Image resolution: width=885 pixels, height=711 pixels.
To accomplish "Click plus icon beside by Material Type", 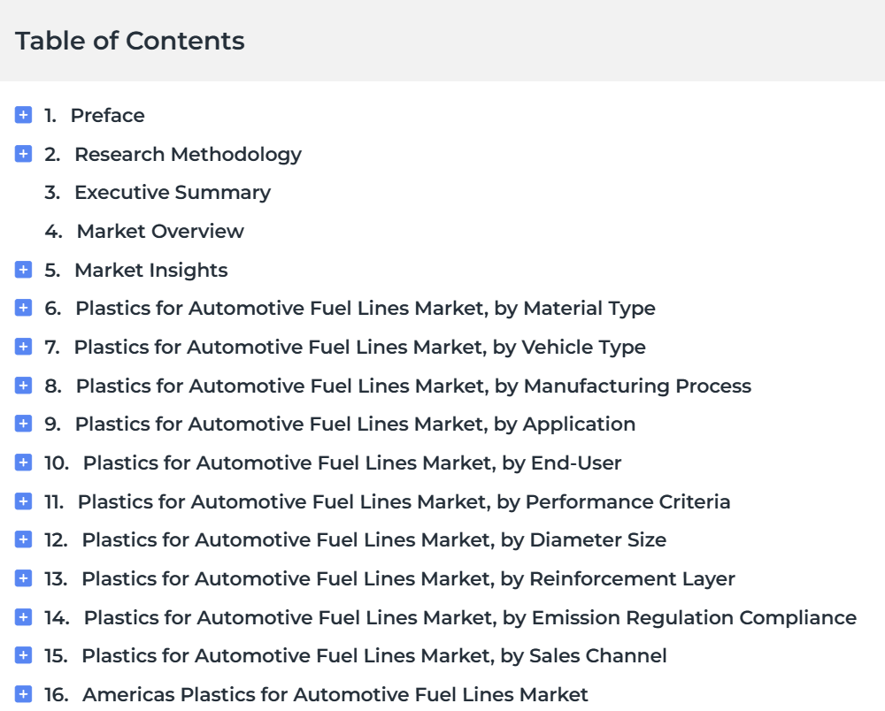I will [x=24, y=309].
